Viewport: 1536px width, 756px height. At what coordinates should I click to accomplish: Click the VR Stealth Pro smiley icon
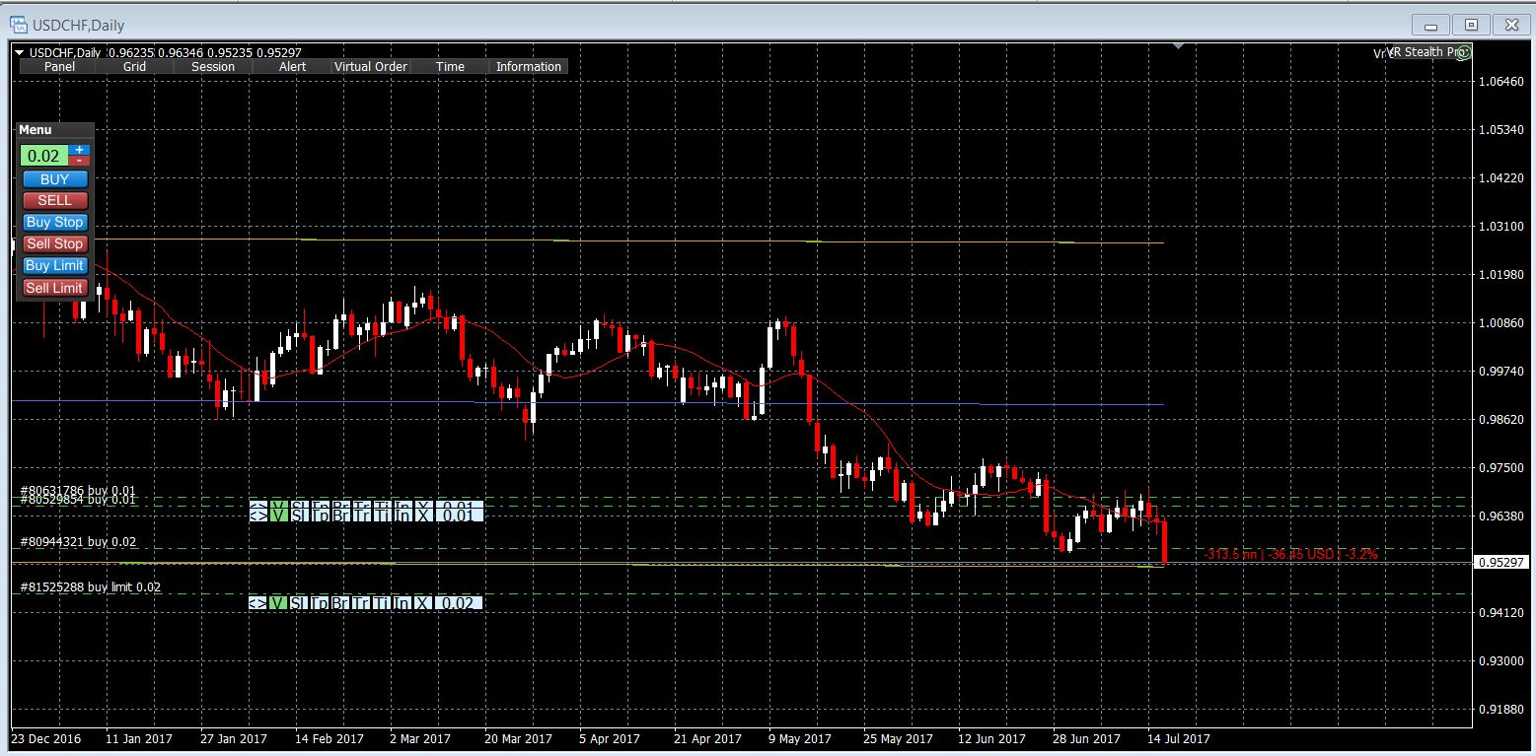click(x=1464, y=52)
